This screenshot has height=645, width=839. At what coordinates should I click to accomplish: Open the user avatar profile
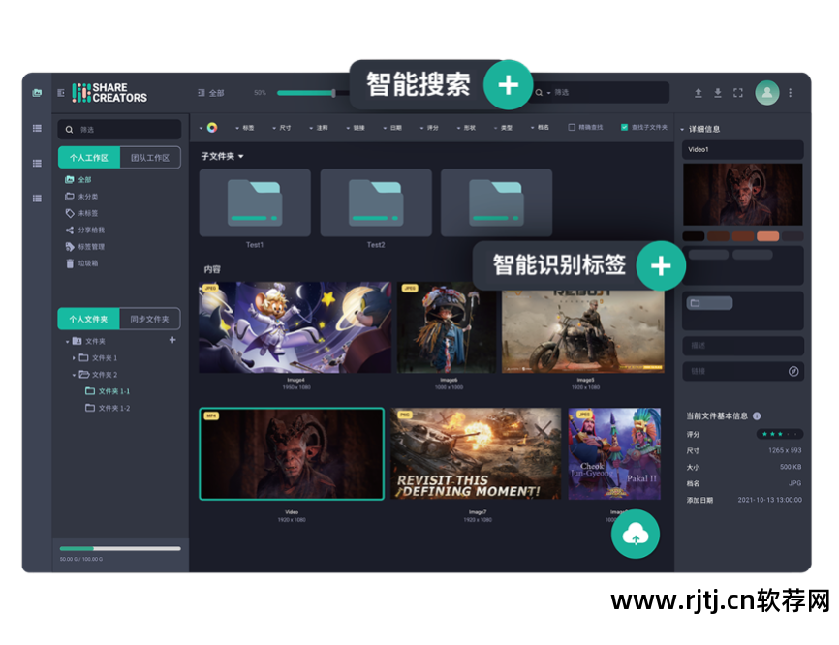[766, 93]
